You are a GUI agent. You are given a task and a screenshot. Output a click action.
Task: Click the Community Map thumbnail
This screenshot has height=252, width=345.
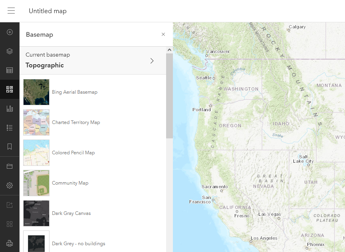click(36, 183)
